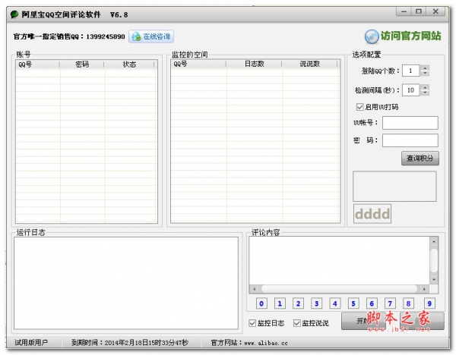This screenshot has height=355, width=456.
Task: Click the 评论内容 scroll up arrow
Action: pyautogui.click(x=434, y=241)
